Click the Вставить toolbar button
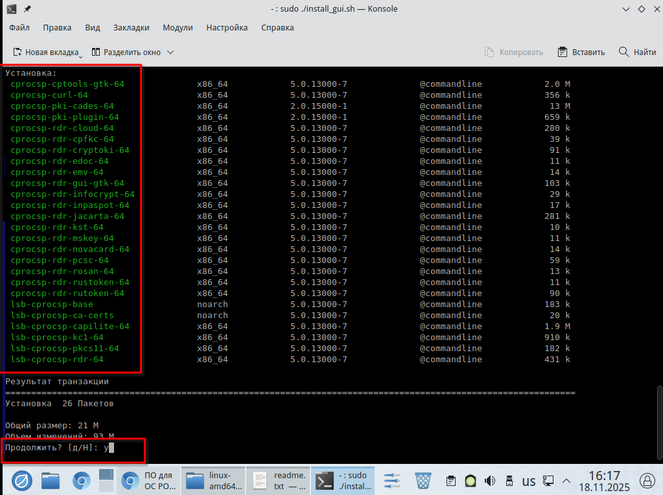663x495 pixels. click(x=581, y=52)
